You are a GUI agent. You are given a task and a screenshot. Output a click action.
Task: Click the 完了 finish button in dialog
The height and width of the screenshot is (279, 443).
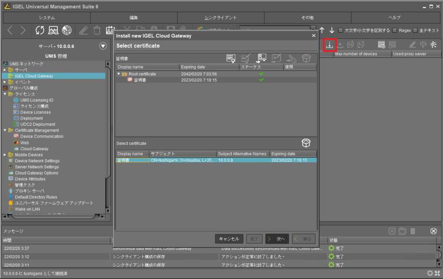point(254,239)
